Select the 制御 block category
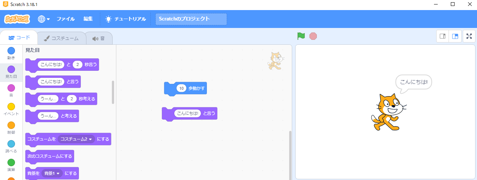The image size is (477, 180). pos(11,128)
